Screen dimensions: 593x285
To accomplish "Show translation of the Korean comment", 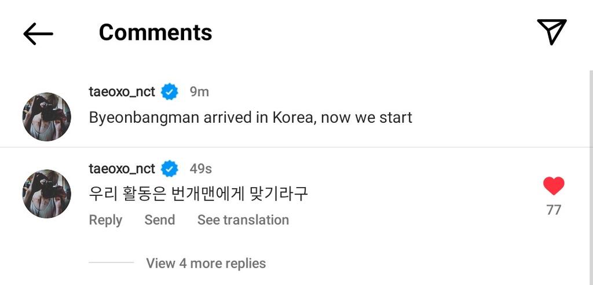I will (x=243, y=220).
